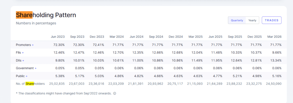The image size is (293, 103).
Task: Click DIIs value 11.00% for Jun 2024
Action: coord(138,61)
